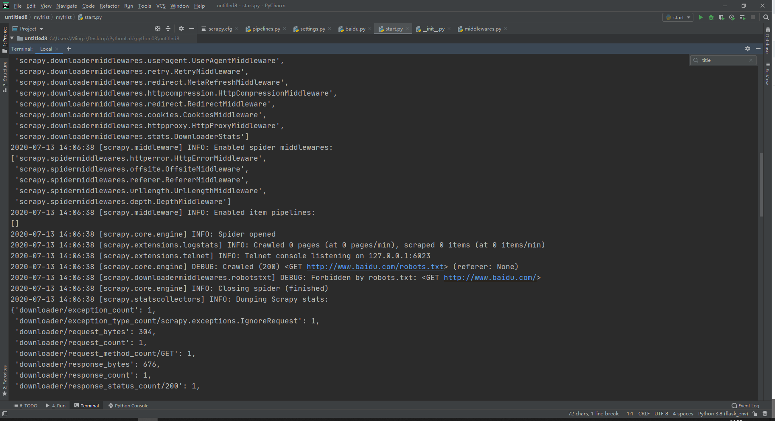
Task: Open inspections profile icon in status bar
Action: pos(765,414)
